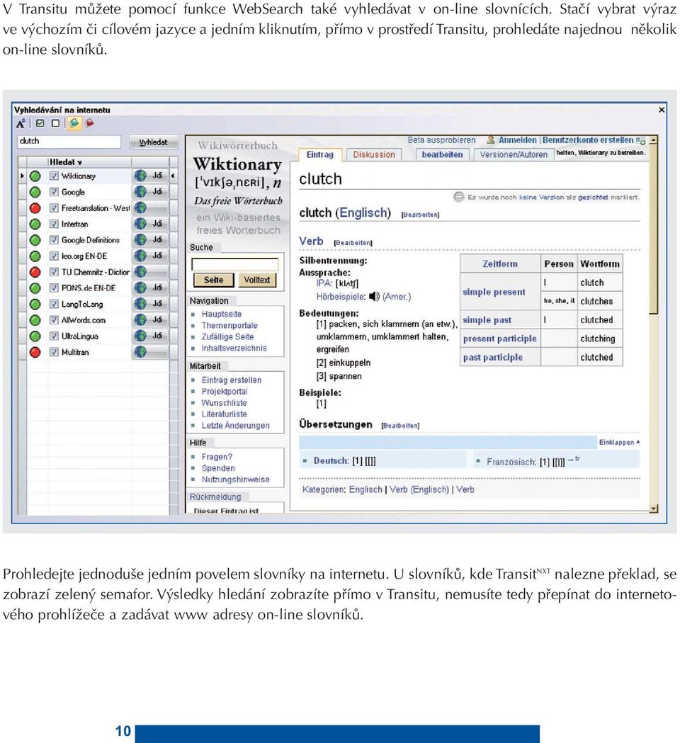This screenshot has width=680, height=743.
Task: Uncheck the PONS.de EN-DE checkbox
Action: 54,288
